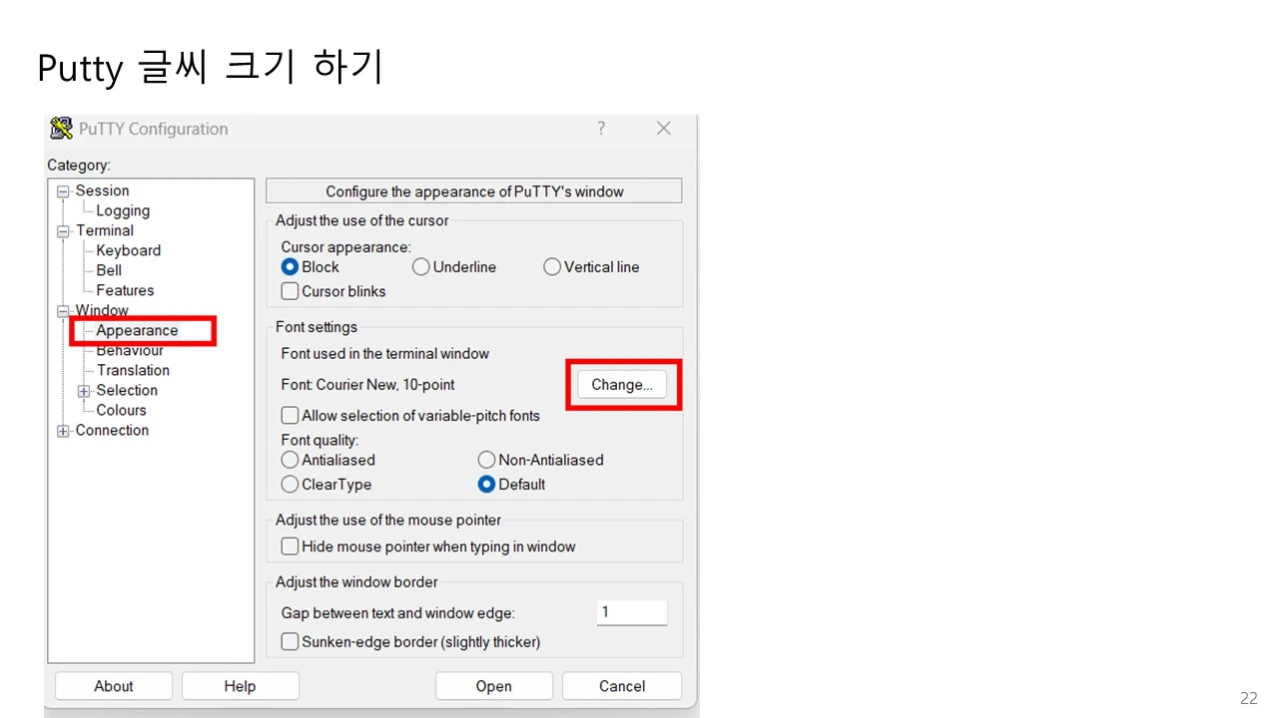Select Non-Antialiased font quality
The image size is (1278, 718).
(x=486, y=460)
